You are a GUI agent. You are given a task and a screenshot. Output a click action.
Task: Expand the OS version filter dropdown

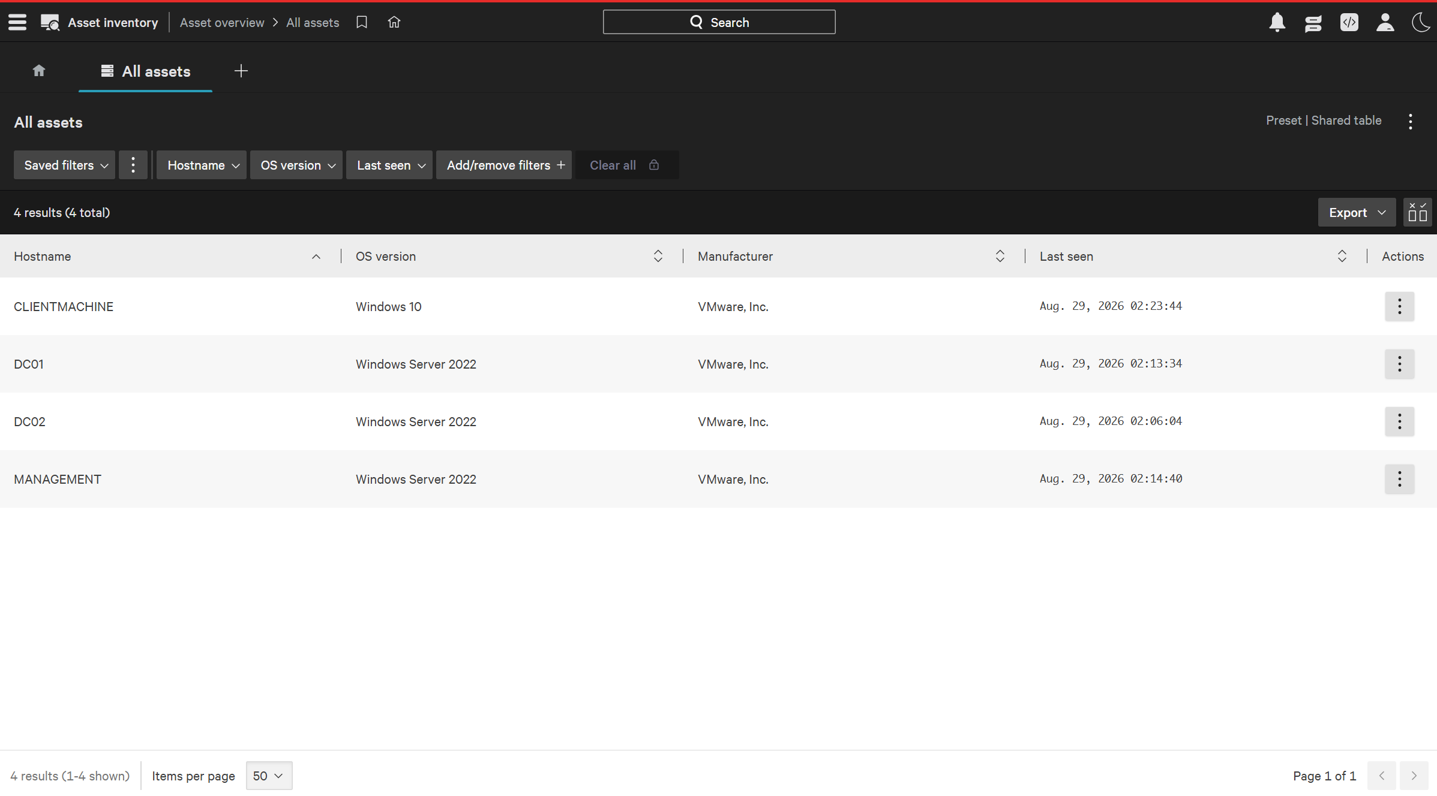pyautogui.click(x=296, y=165)
